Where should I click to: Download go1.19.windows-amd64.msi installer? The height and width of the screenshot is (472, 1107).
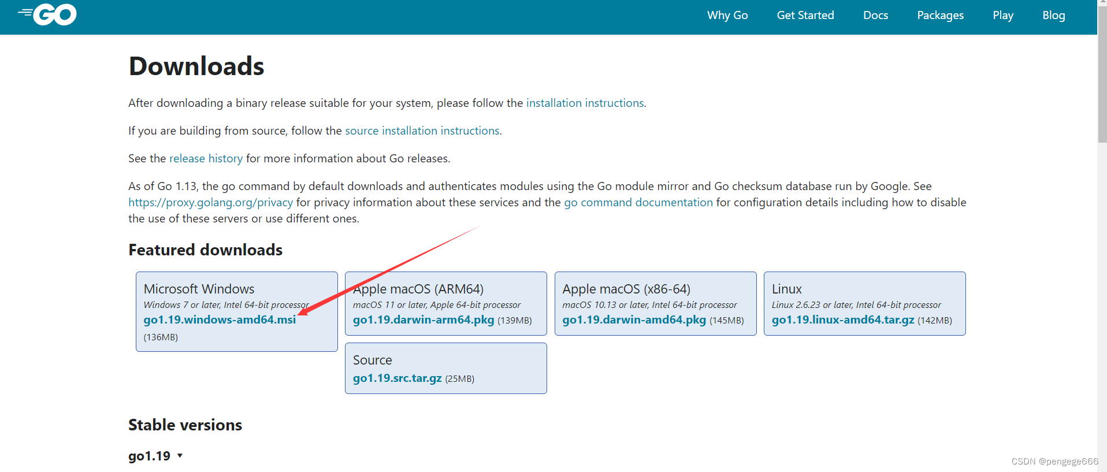[220, 319]
